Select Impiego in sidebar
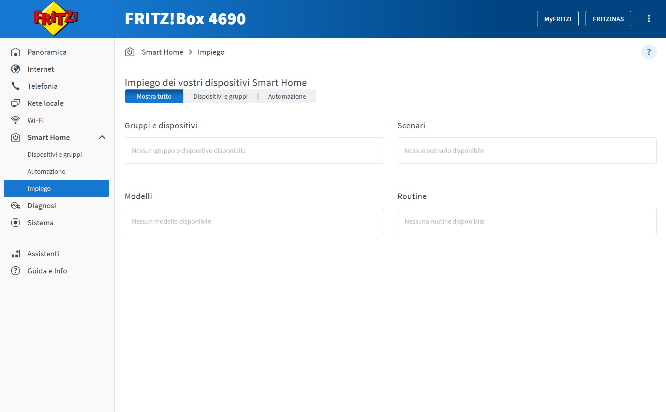Image resolution: width=666 pixels, height=412 pixels. [x=56, y=188]
